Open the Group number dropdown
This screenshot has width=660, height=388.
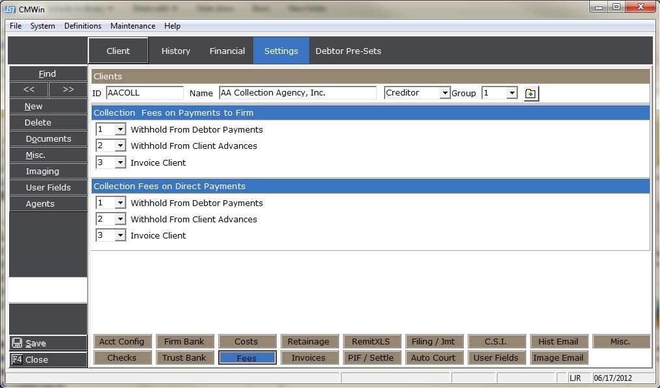click(512, 94)
